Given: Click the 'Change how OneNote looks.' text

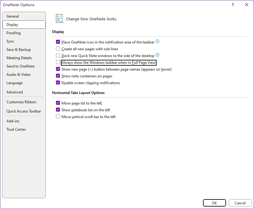Looking at the screenshot, I should pos(91,19).
